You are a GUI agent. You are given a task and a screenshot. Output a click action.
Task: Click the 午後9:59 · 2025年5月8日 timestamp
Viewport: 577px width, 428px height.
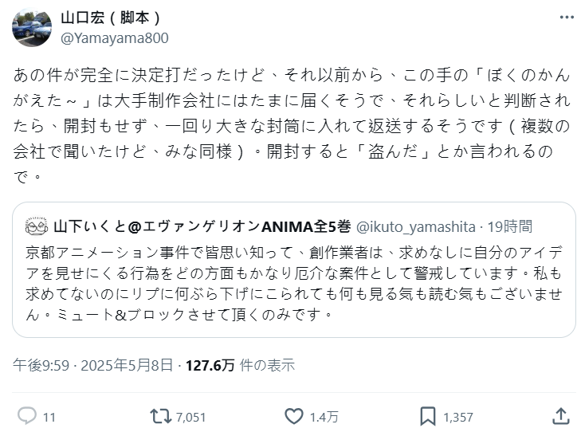tap(92, 365)
